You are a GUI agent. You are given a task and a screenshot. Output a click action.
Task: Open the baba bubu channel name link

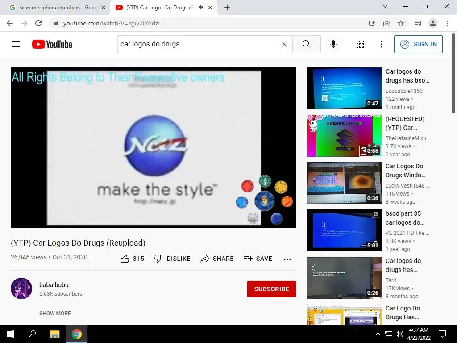tap(54, 285)
